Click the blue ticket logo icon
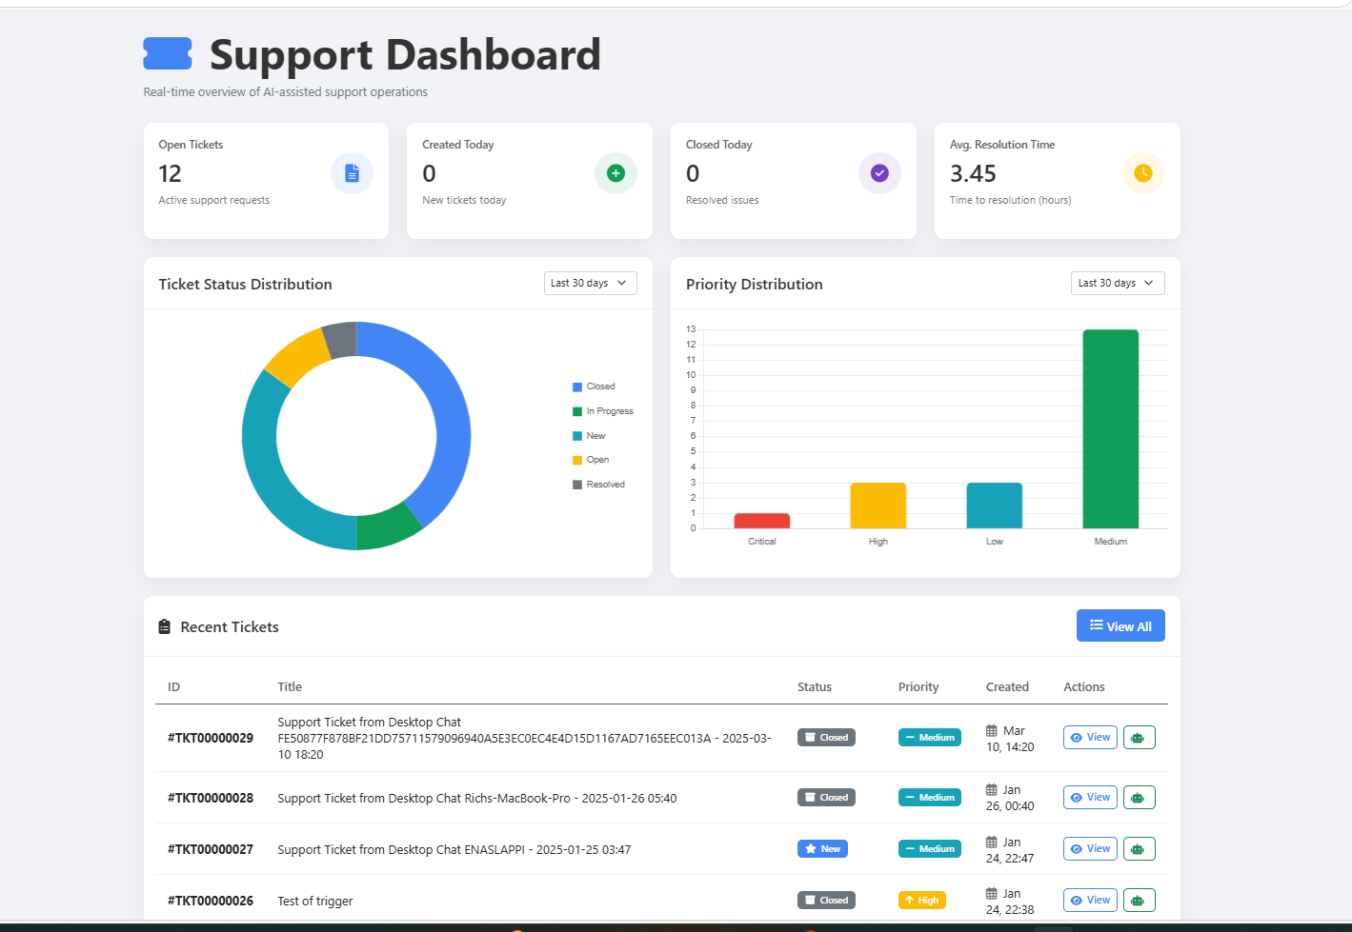 (168, 54)
